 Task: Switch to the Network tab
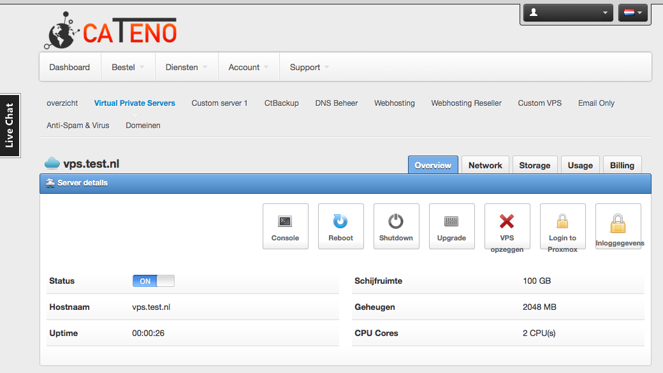pos(485,165)
